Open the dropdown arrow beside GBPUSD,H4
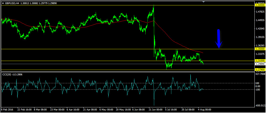Viewport: 266px width, 113px height. (3, 3)
